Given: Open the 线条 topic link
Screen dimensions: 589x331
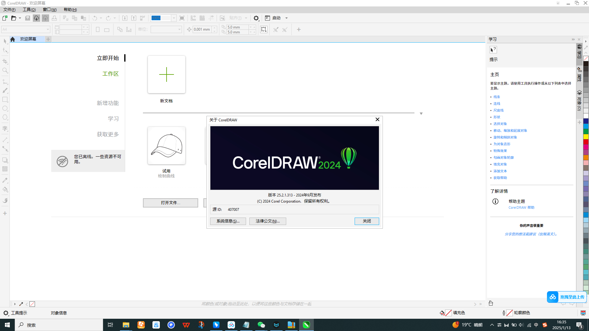Looking at the screenshot, I should [x=497, y=97].
